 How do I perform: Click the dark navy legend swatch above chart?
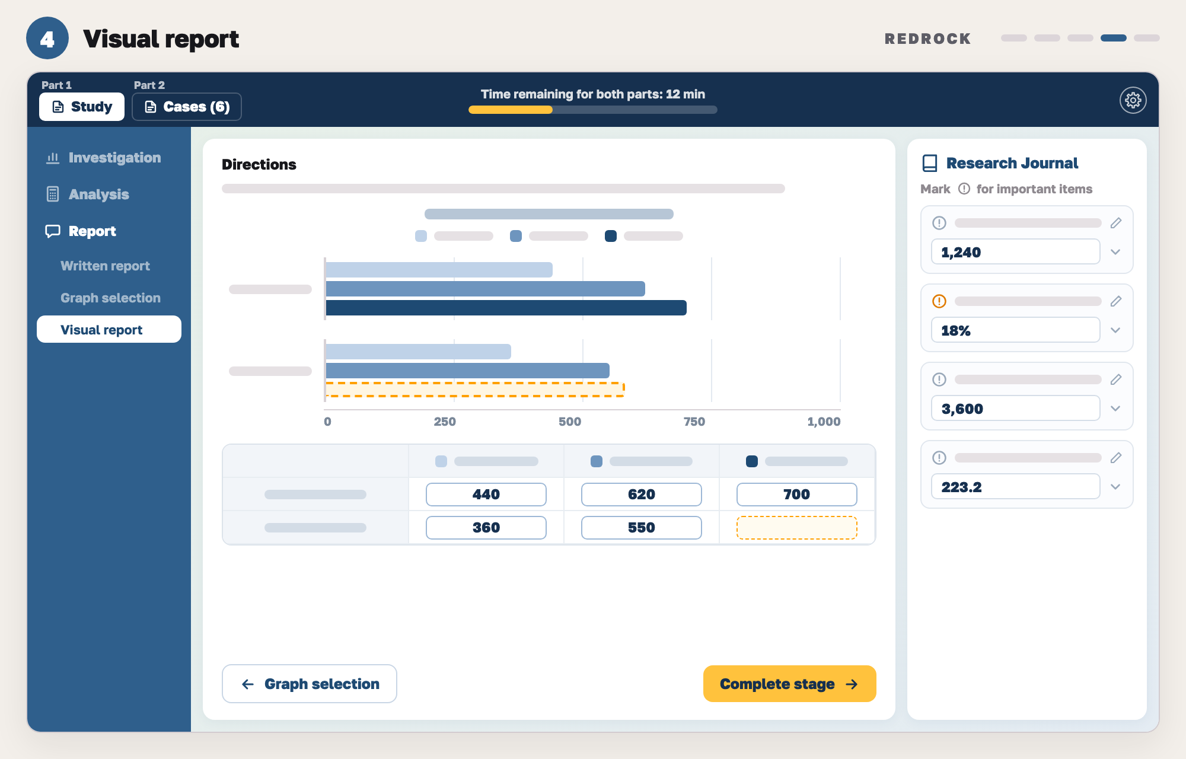pyautogui.click(x=611, y=236)
